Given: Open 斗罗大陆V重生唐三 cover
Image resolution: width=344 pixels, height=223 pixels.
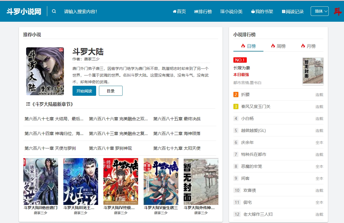Looking at the screenshot, I should coord(161,182).
